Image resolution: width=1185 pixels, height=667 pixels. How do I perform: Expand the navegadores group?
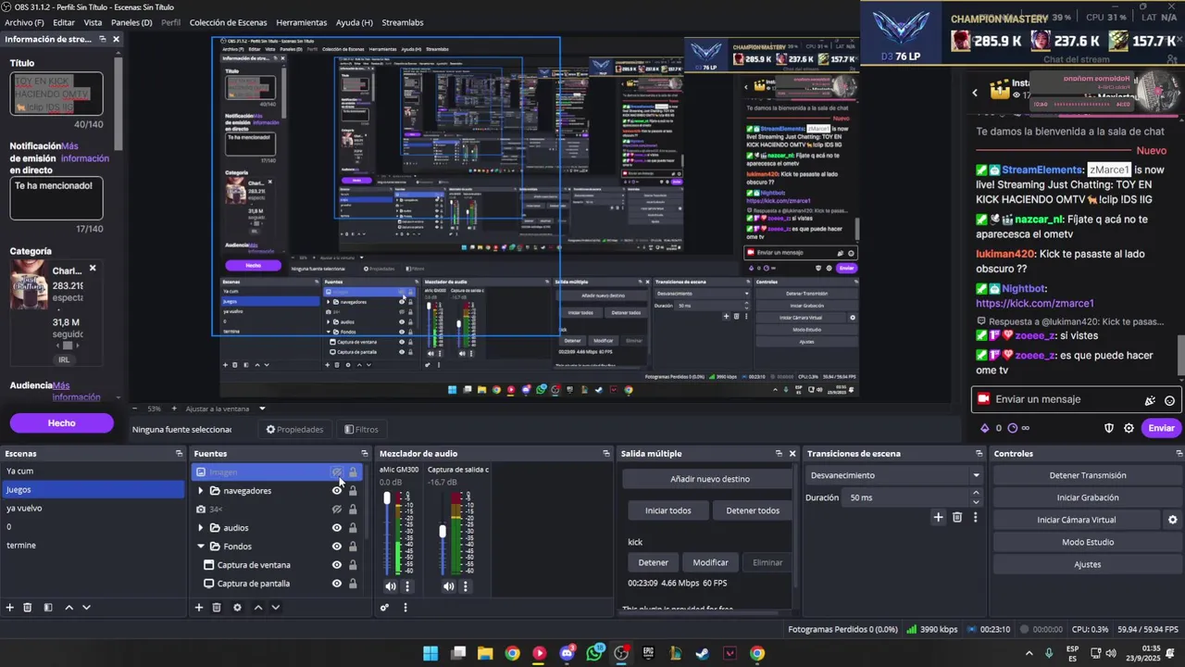click(201, 491)
